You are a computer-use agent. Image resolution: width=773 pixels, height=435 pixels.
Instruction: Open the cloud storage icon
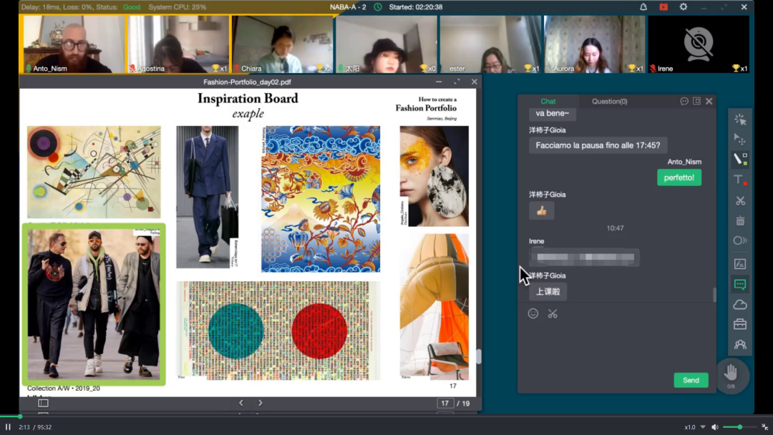point(740,305)
